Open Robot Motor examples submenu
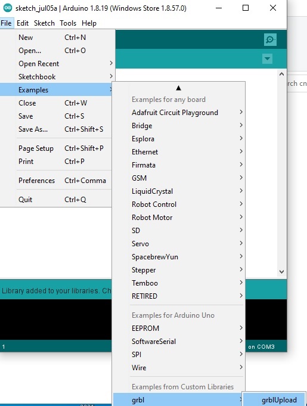Screen dimensions: 307x406 pos(179,218)
